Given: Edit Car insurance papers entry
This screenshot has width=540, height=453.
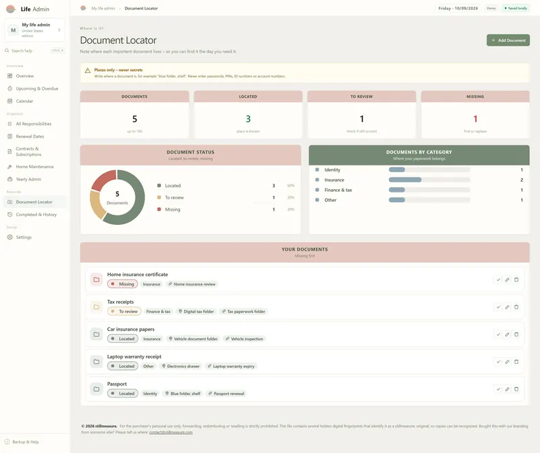Looking at the screenshot, I should [507, 334].
